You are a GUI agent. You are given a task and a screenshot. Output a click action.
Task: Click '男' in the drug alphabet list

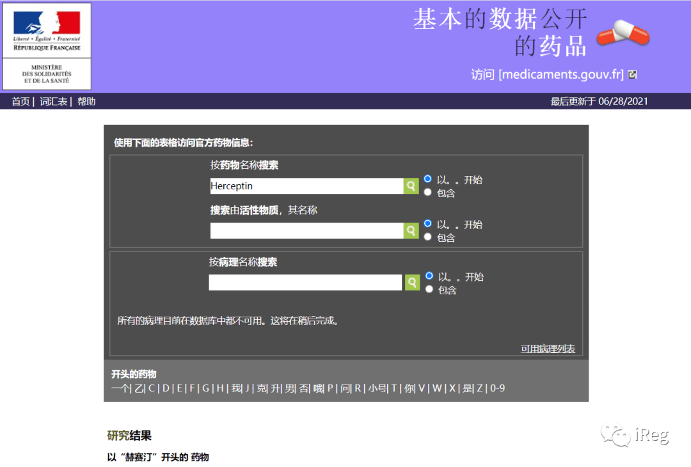click(x=290, y=388)
